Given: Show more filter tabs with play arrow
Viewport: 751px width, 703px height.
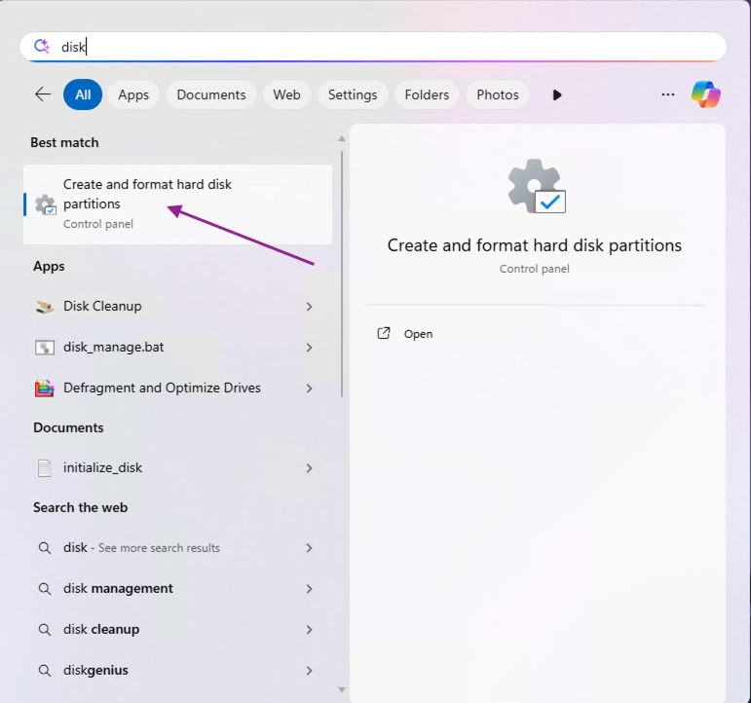Looking at the screenshot, I should [556, 94].
